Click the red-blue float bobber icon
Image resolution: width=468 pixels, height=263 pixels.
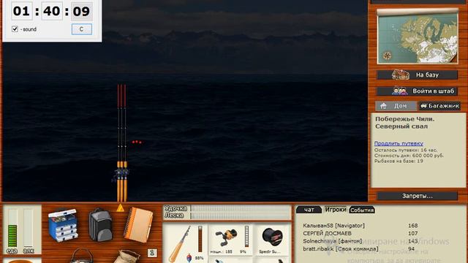(x=189, y=258)
